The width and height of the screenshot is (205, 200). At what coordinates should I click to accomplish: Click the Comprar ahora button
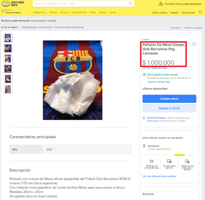(169, 99)
